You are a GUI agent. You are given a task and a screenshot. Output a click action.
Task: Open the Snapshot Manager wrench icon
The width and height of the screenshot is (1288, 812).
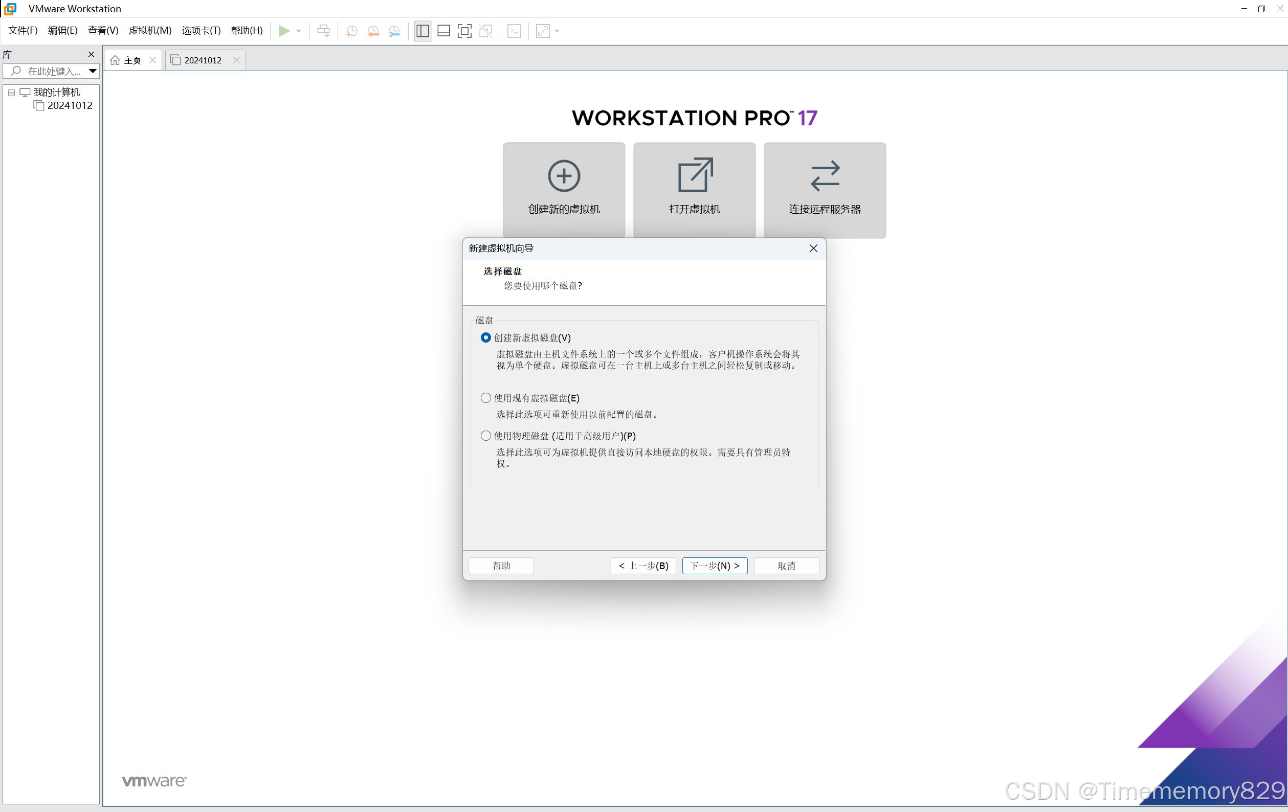[x=394, y=31]
